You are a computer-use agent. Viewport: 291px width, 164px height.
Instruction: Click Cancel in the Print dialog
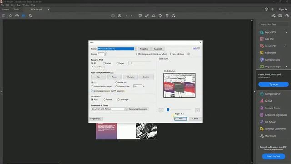[x=195, y=118]
